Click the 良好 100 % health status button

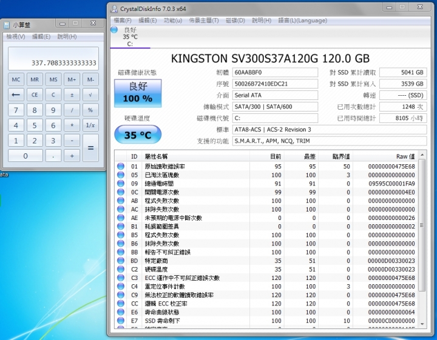tap(138, 93)
